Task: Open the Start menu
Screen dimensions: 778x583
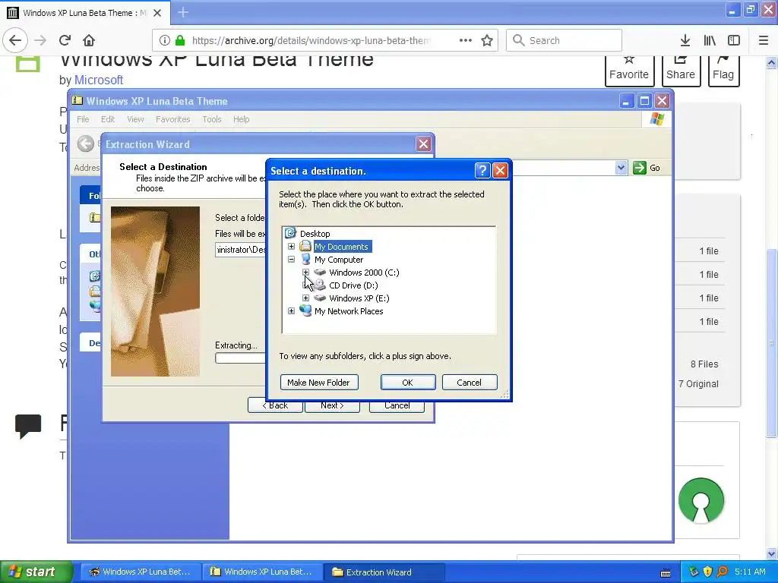Action: [36, 572]
